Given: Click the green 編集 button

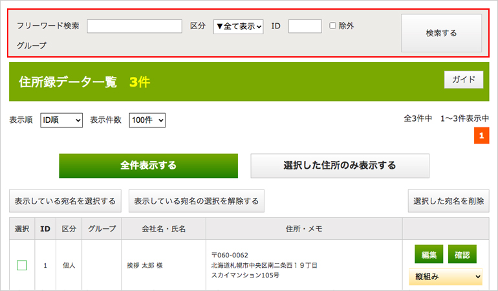Looking at the screenshot, I should pyautogui.click(x=428, y=255).
